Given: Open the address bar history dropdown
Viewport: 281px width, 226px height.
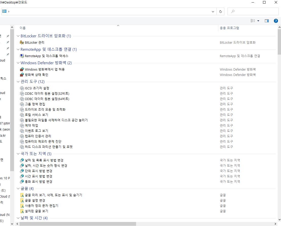Looking at the screenshot, I should (x=213, y=11).
